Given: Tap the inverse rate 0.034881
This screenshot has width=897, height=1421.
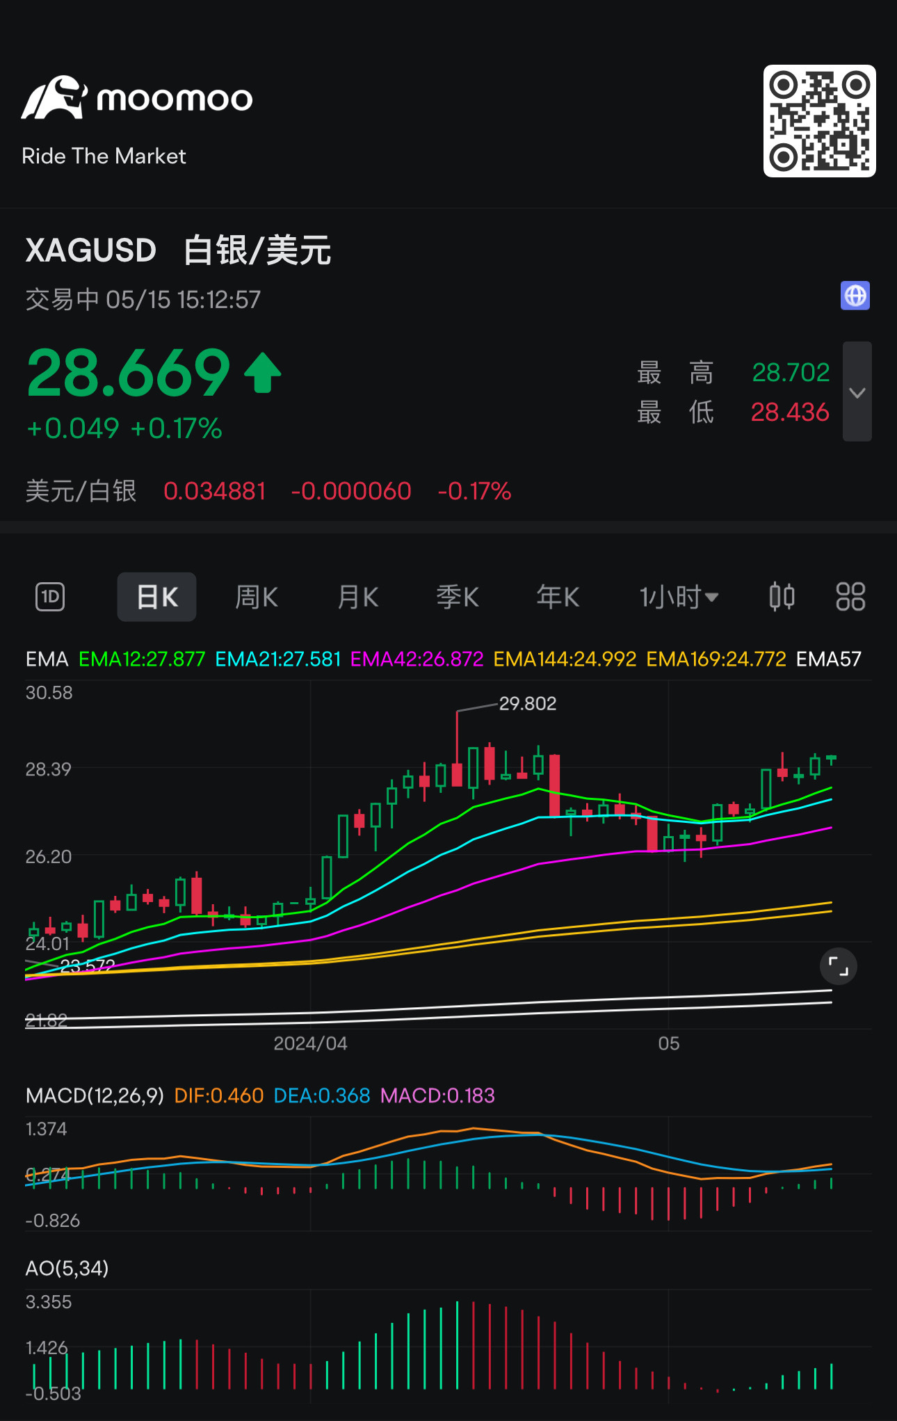Looking at the screenshot, I should tap(215, 491).
